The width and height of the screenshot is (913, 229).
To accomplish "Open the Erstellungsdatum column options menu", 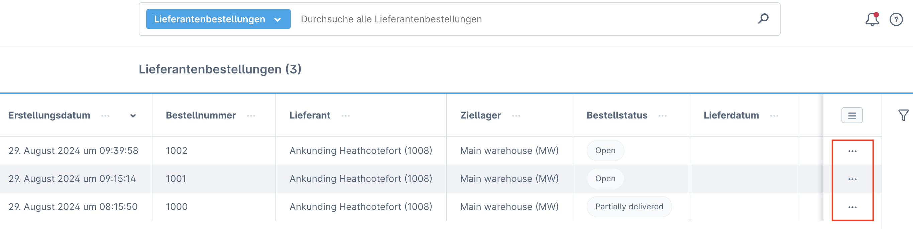I will [x=105, y=116].
